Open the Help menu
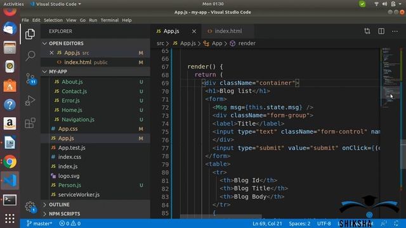The width and height of the screenshot is (406, 228). 127,20
